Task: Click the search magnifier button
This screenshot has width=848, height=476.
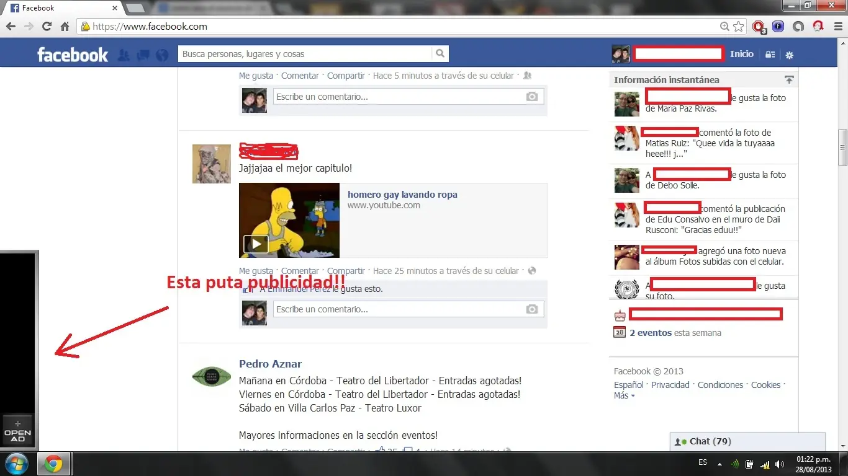Action: (x=440, y=54)
